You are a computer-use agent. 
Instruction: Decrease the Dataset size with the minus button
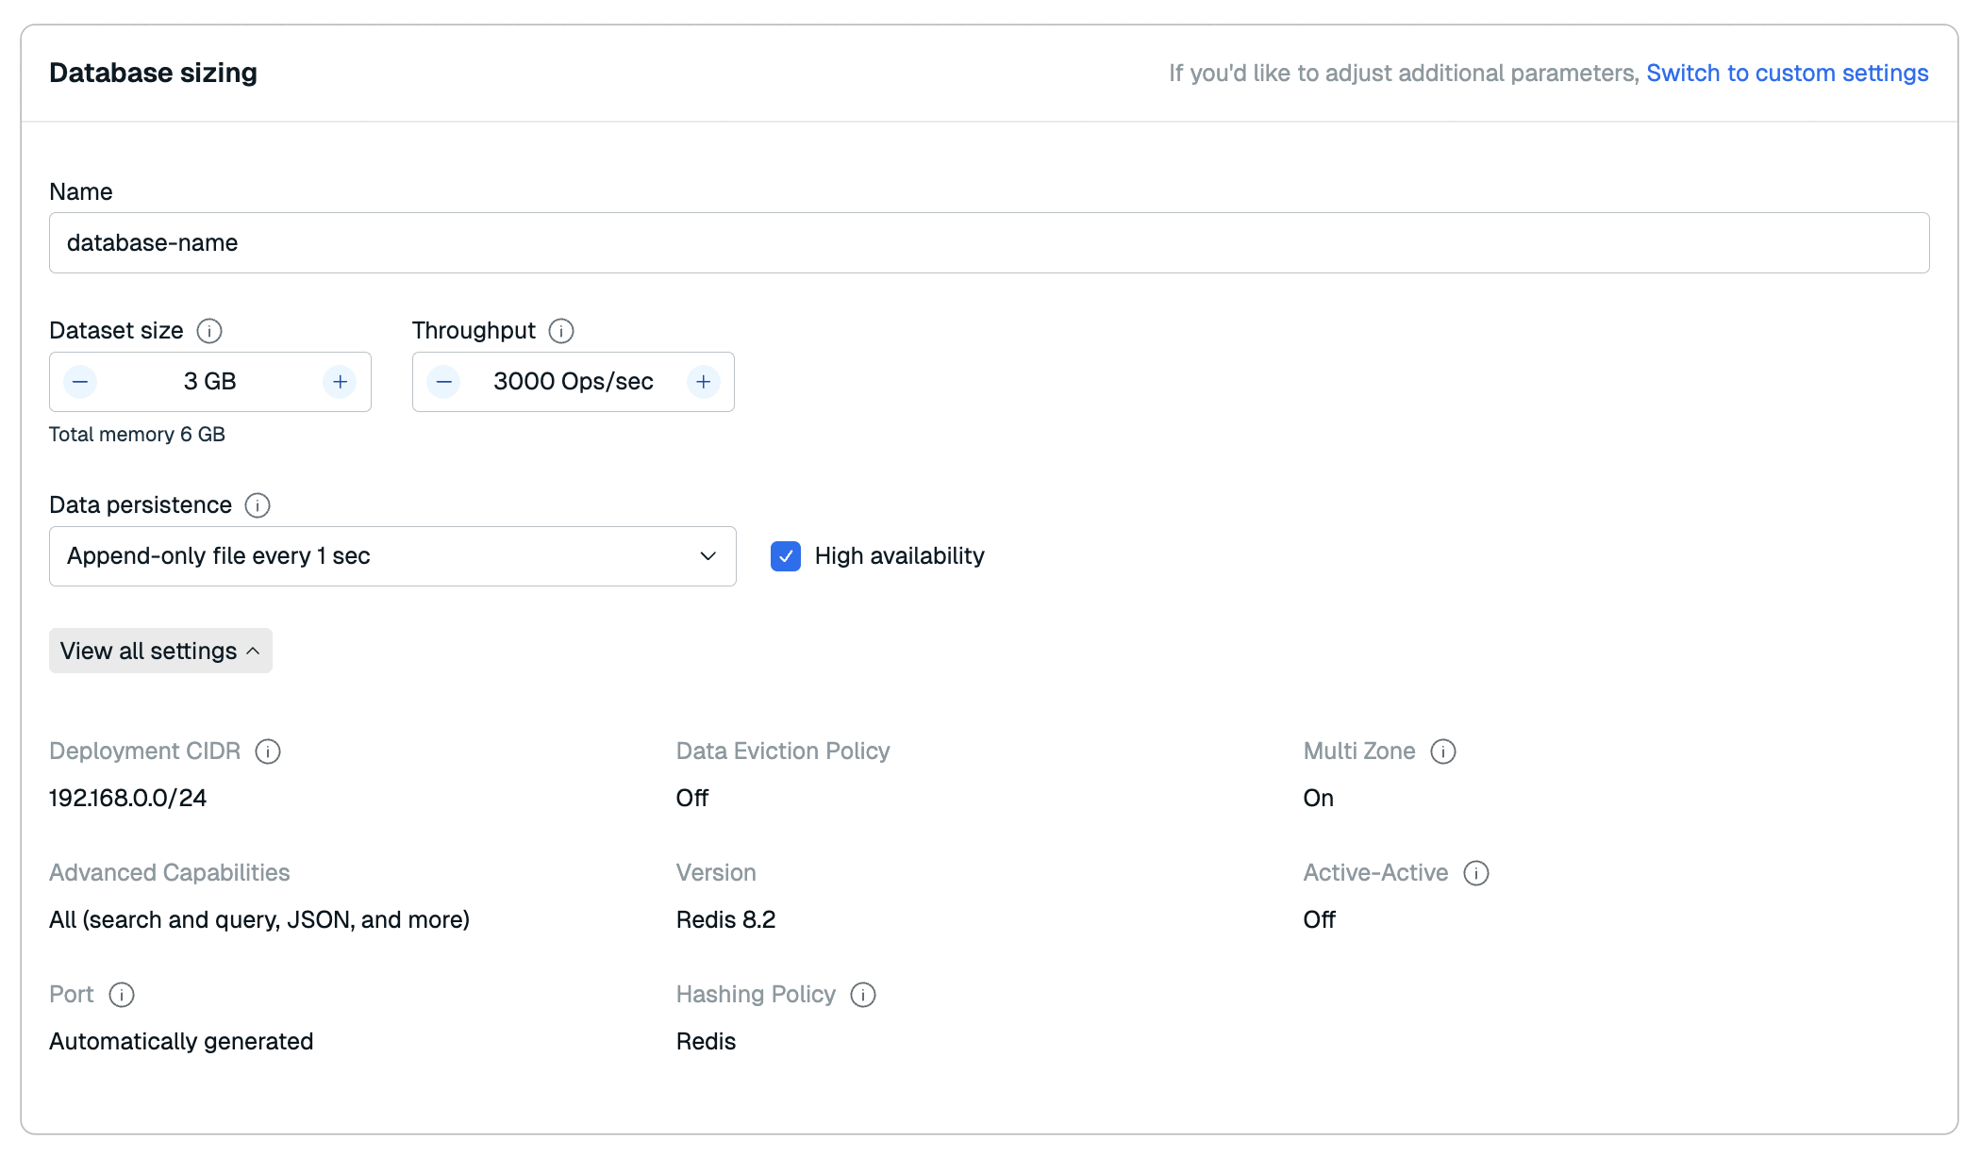80,382
